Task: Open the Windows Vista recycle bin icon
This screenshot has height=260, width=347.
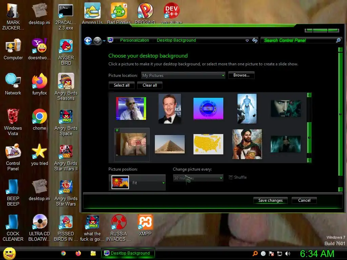Action: 13,122
